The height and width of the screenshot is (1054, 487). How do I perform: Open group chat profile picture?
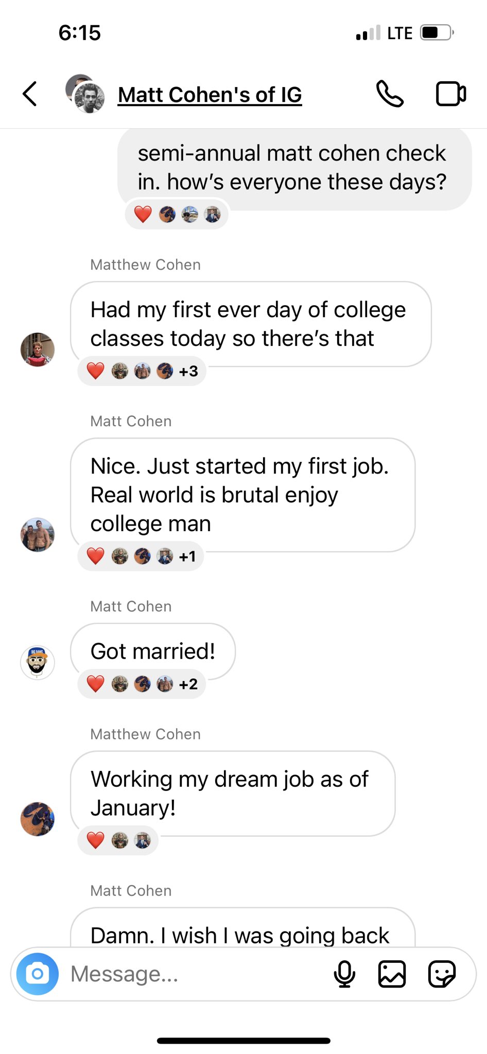85,94
